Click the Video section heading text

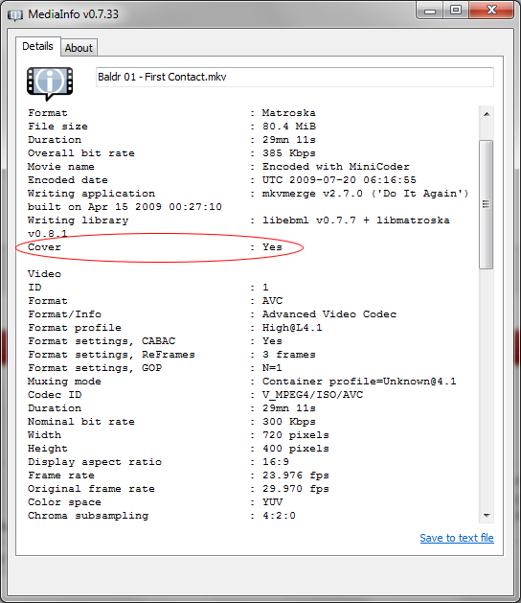point(44,274)
